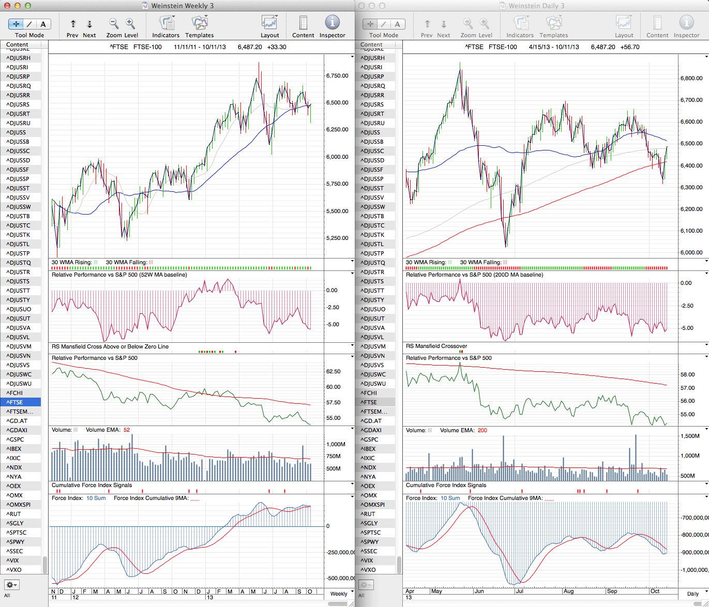Select the crosshair tool in Tool Mode
Image resolution: width=709 pixels, height=607 pixels.
click(16, 24)
